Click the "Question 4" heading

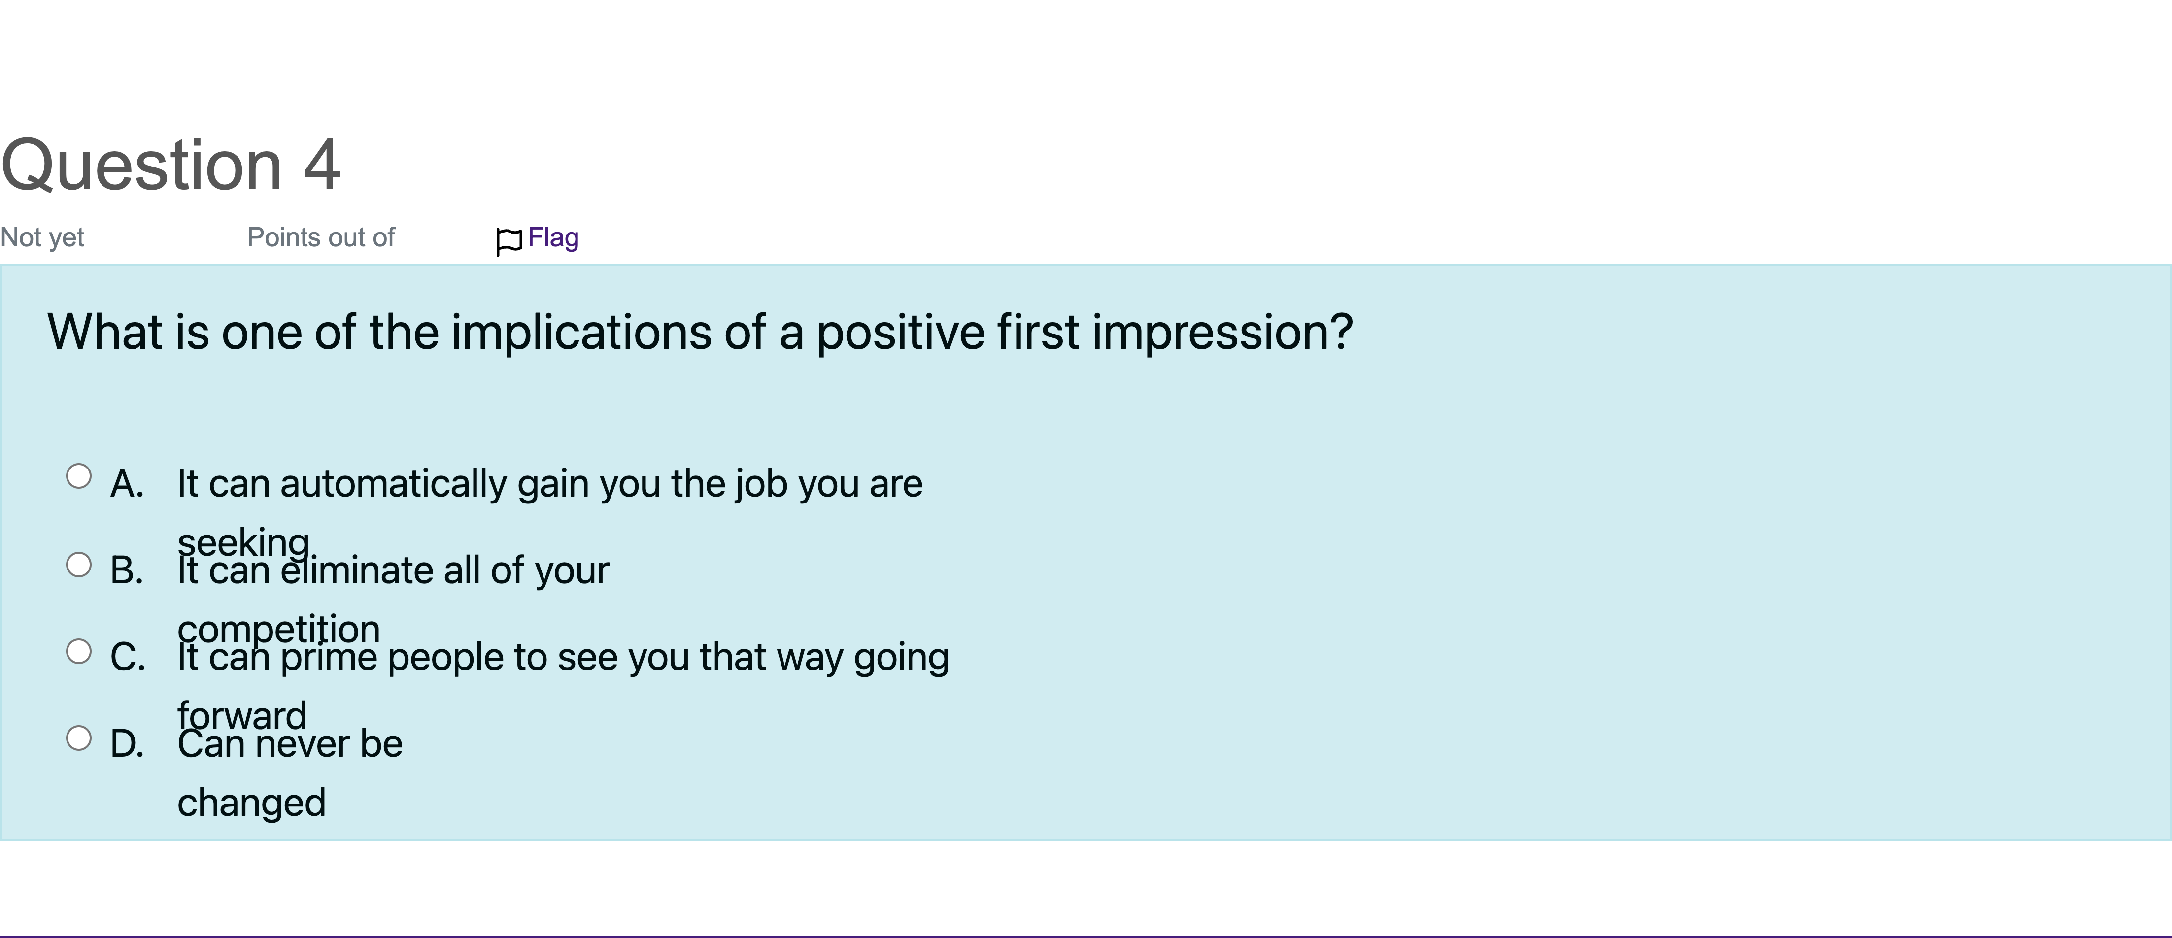click(171, 165)
